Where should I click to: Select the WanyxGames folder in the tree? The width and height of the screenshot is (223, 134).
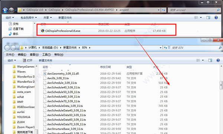click(x=23, y=67)
